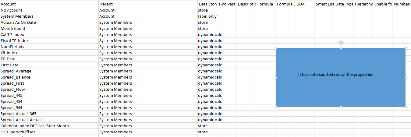This screenshot has width=411, height=137.
Task: Click the bottom-right resize handle of blue shape
Action: tap(406, 107)
